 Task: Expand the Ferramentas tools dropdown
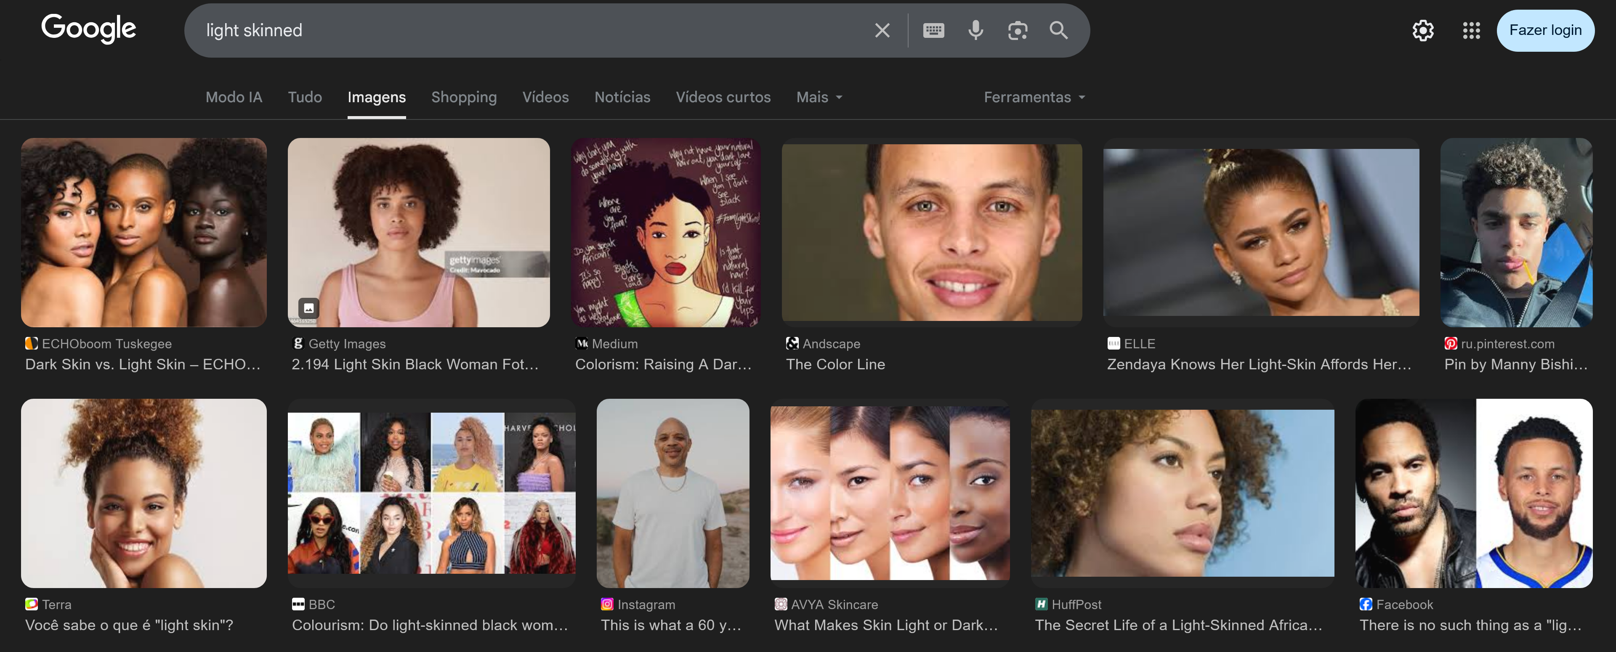pos(1034,97)
